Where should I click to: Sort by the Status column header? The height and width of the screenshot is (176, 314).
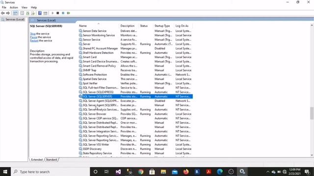[146, 26]
